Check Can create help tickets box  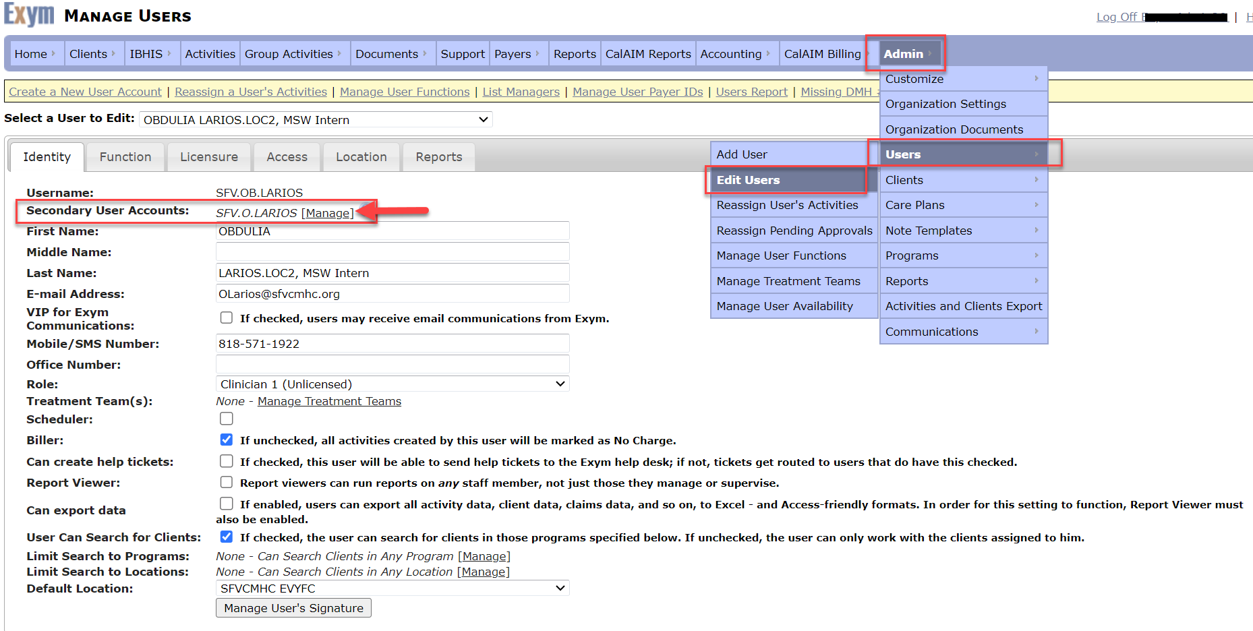click(x=227, y=461)
